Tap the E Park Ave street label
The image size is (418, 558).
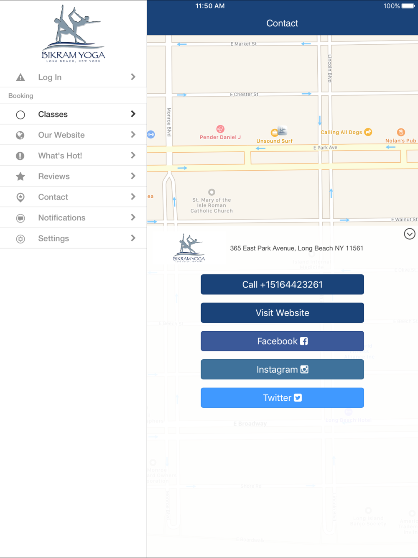click(325, 148)
